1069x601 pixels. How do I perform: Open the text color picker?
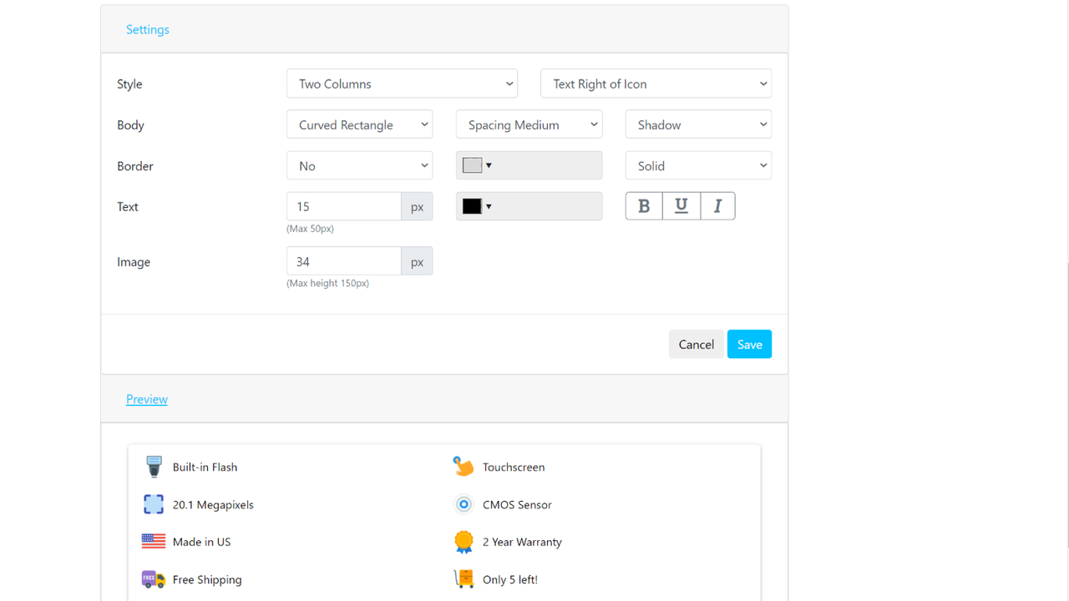pyautogui.click(x=476, y=205)
